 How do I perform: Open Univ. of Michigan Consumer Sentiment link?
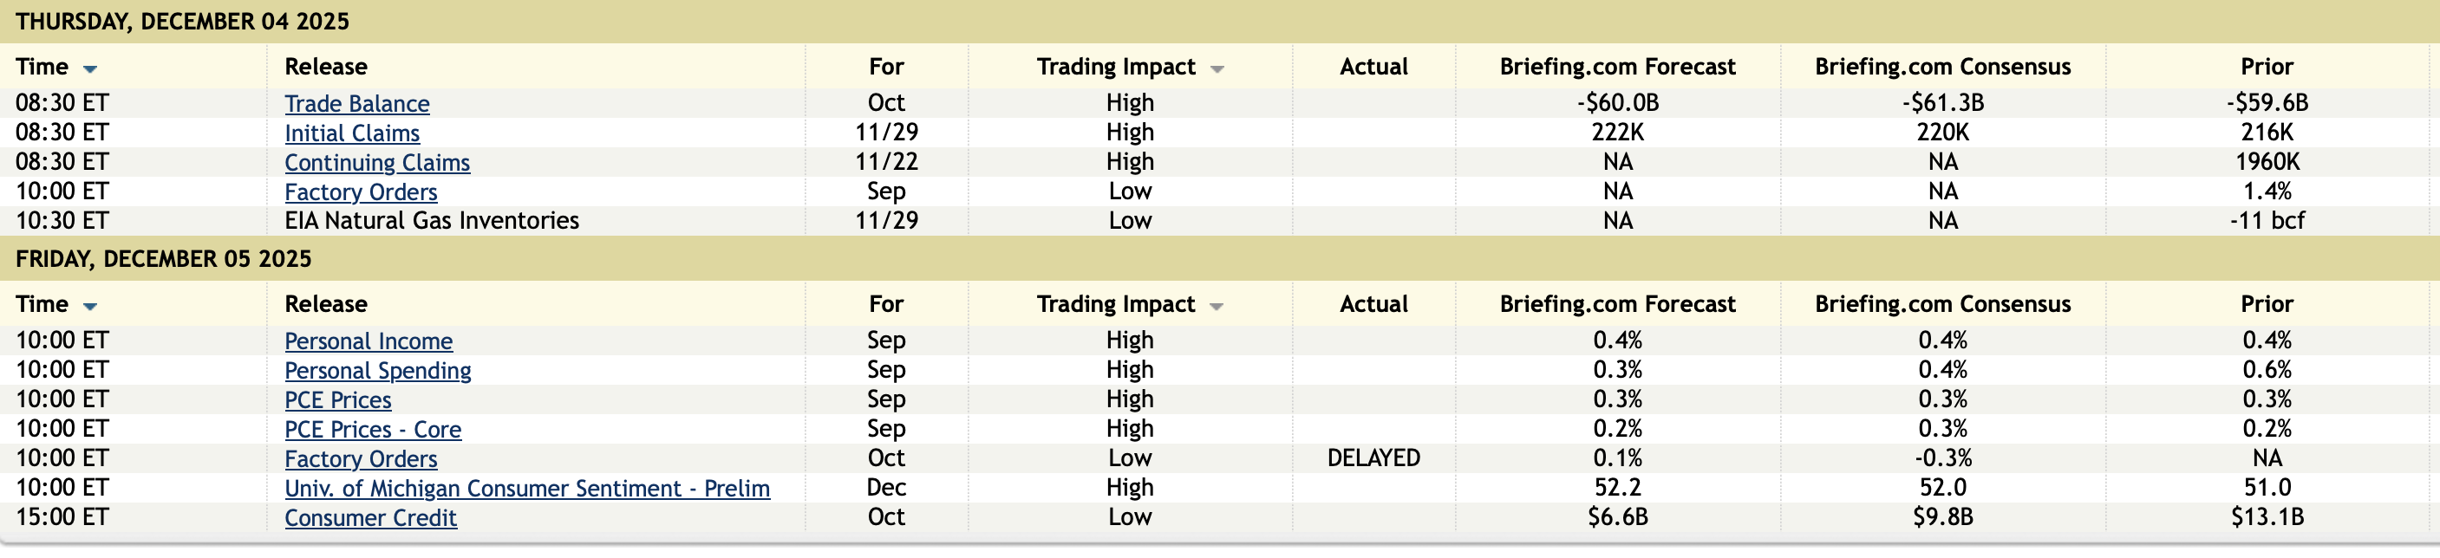pos(526,488)
